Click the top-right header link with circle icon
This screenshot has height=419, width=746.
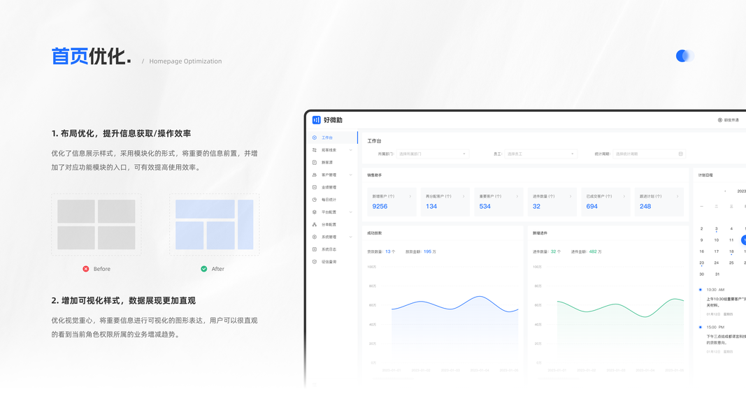coord(729,120)
